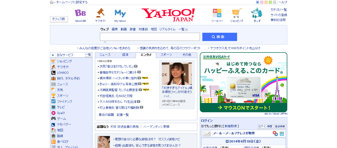Click the TV icon in sidebar
Screen dimensions: 337x148
point(53,107)
